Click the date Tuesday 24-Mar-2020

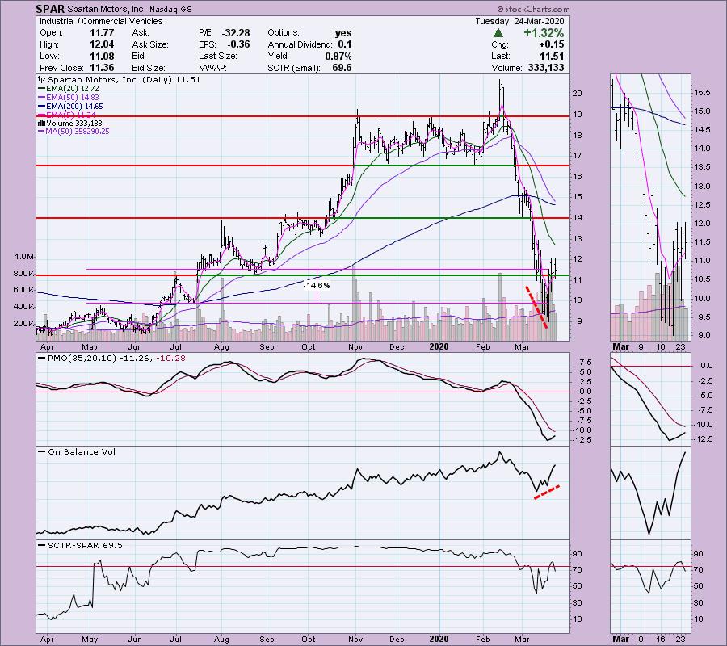tap(519, 21)
